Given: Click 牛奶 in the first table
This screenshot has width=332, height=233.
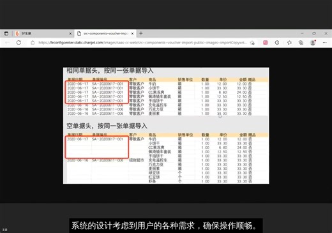Looking at the screenshot, I should (152, 84).
